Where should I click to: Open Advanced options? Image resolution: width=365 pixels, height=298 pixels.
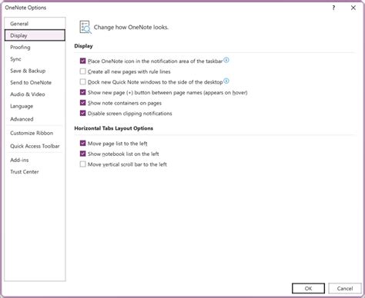pyautogui.click(x=35, y=119)
